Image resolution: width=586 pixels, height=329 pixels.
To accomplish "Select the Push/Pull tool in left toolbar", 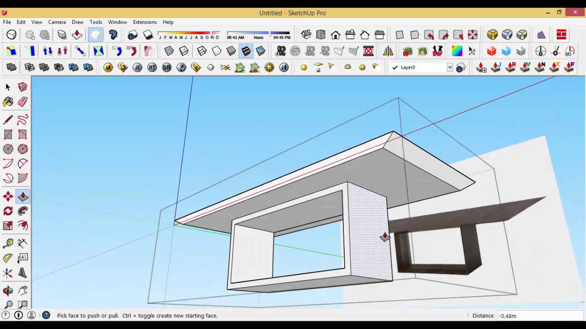I will pyautogui.click(x=22, y=196).
